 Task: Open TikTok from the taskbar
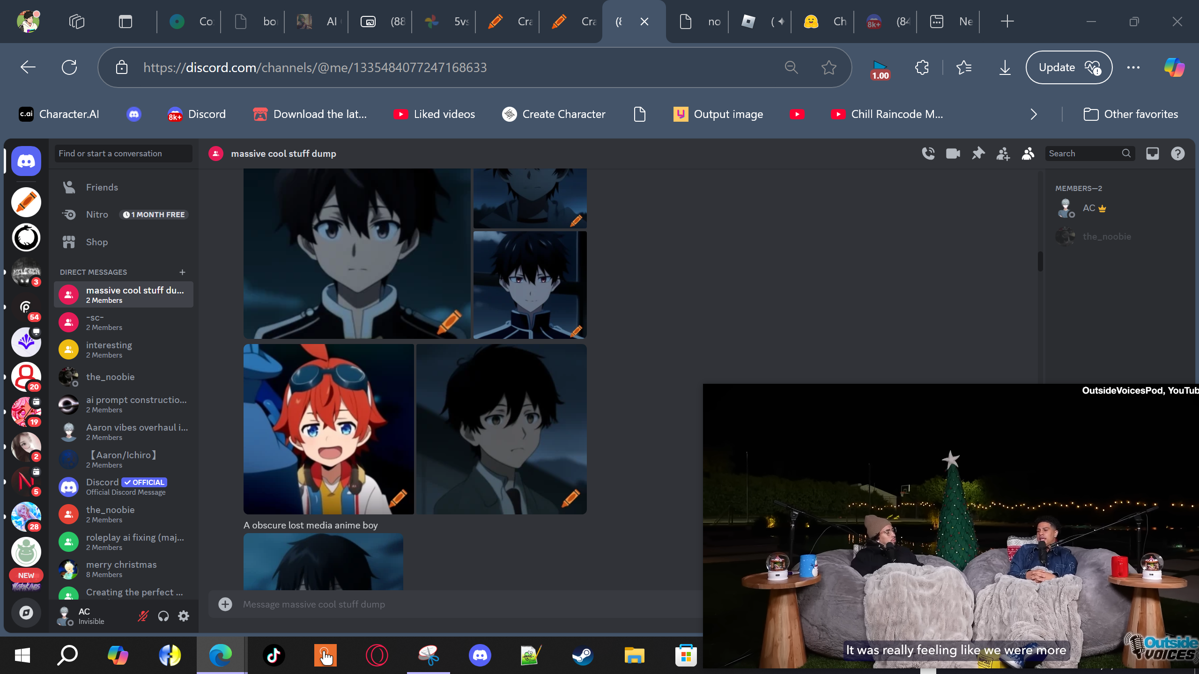click(x=274, y=655)
